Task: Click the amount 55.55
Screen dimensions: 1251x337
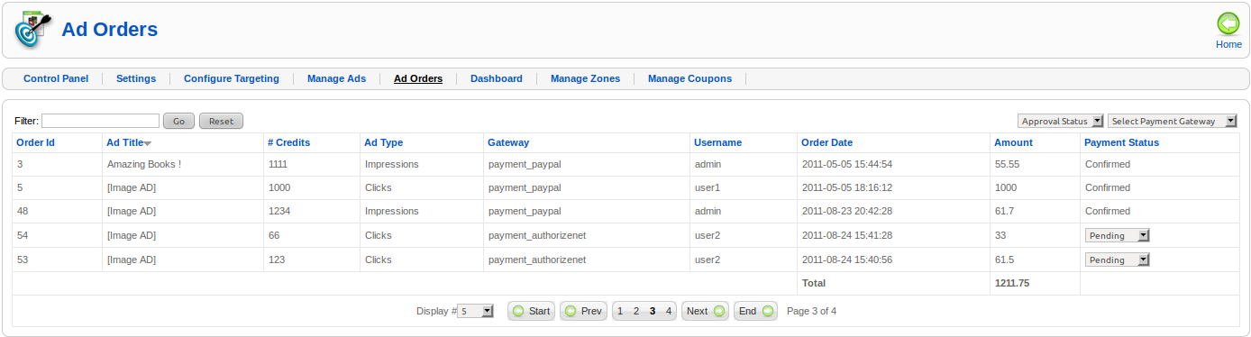Action: point(1007,164)
